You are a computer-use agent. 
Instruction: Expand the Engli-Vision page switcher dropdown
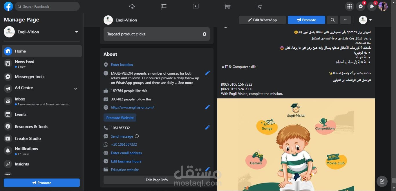point(77,32)
